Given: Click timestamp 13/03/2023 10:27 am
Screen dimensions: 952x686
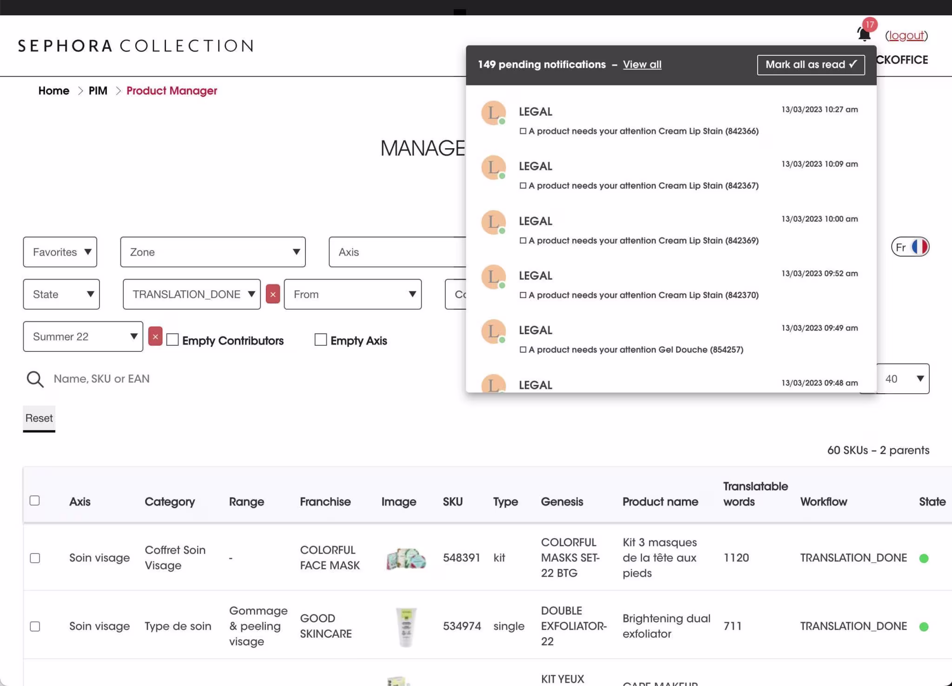Looking at the screenshot, I should click(x=820, y=110).
